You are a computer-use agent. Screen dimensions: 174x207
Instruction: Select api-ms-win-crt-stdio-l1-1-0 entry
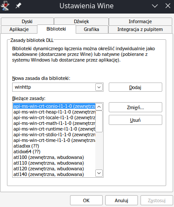(x=54, y=135)
